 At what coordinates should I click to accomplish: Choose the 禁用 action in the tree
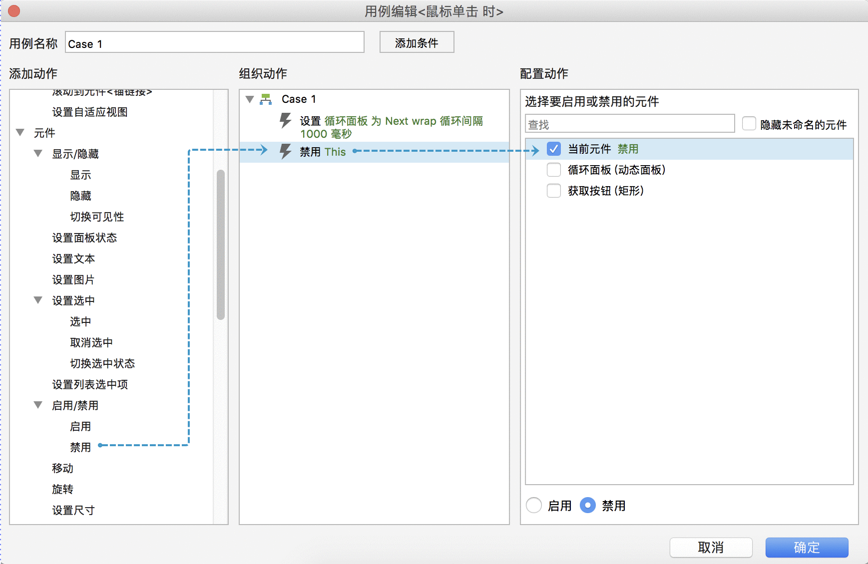click(80, 447)
